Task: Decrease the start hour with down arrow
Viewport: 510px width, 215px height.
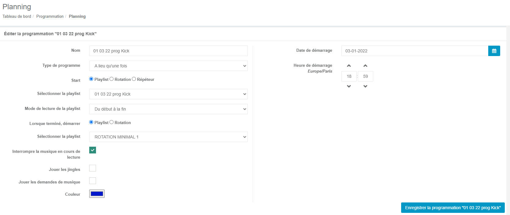Action: [349, 86]
